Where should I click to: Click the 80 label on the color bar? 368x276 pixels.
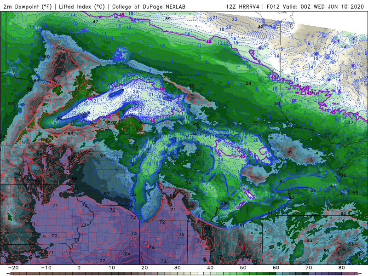tap(342, 268)
